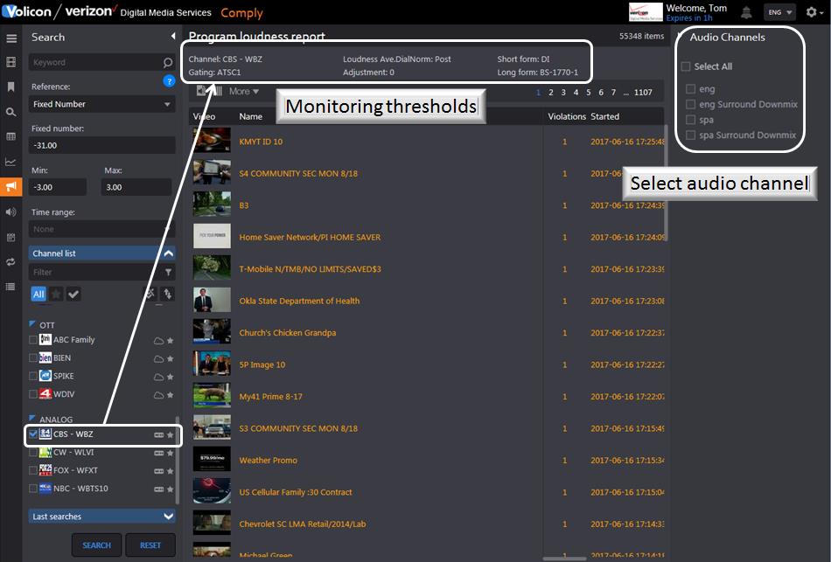Image resolution: width=831 pixels, height=562 pixels.
Task: Open the Weather Promo program entry
Action: tap(269, 461)
